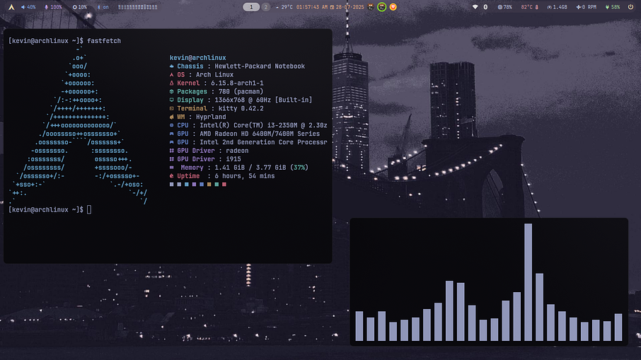641x360 pixels.
Task: Click the Bluetooth tray icon
Action: (485, 7)
